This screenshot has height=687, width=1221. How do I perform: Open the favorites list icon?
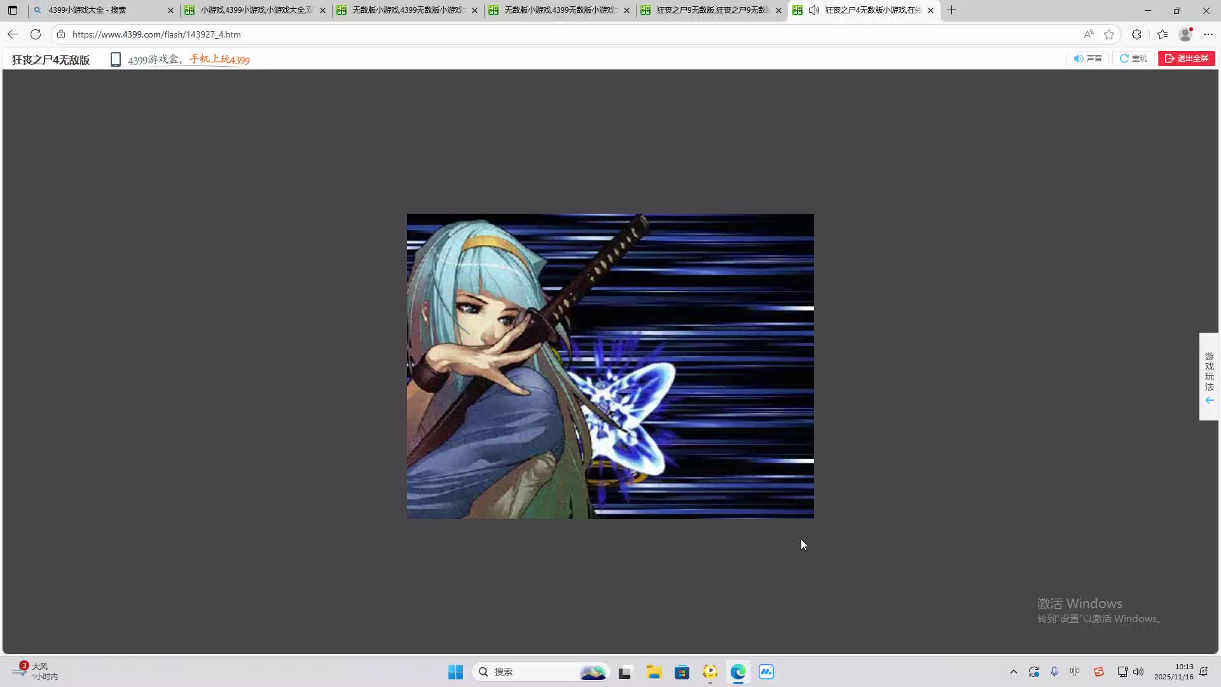tap(1162, 34)
